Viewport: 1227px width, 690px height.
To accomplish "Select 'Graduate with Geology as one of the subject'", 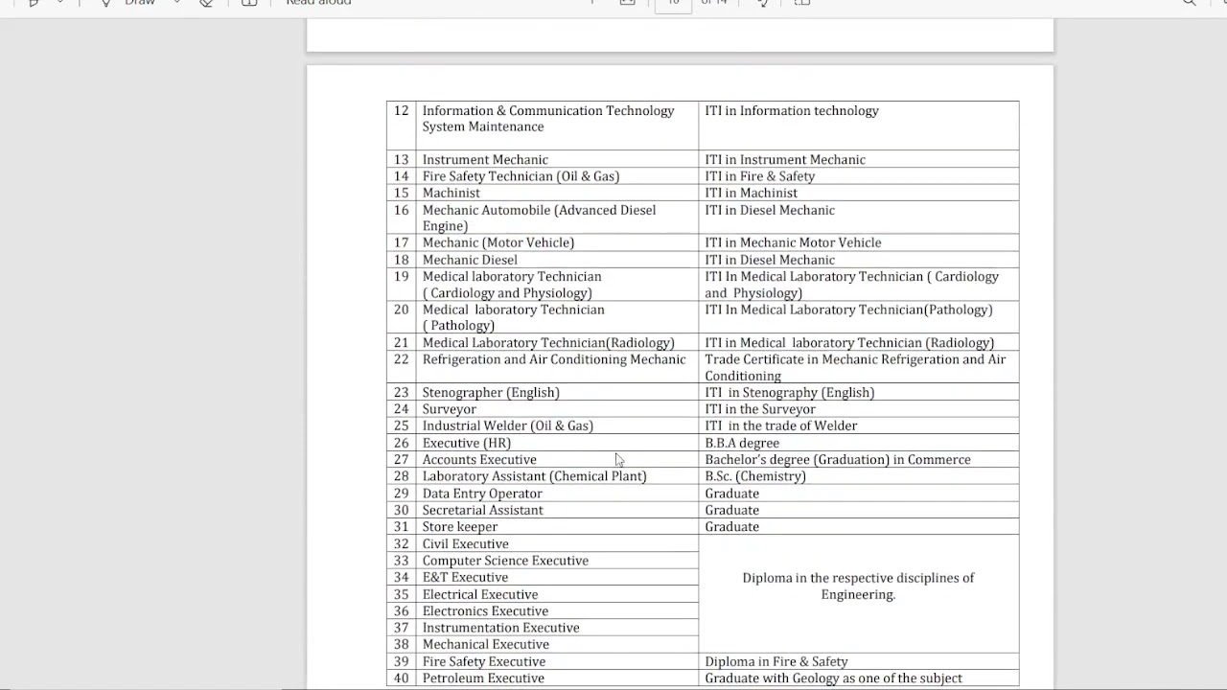I will 834,678.
